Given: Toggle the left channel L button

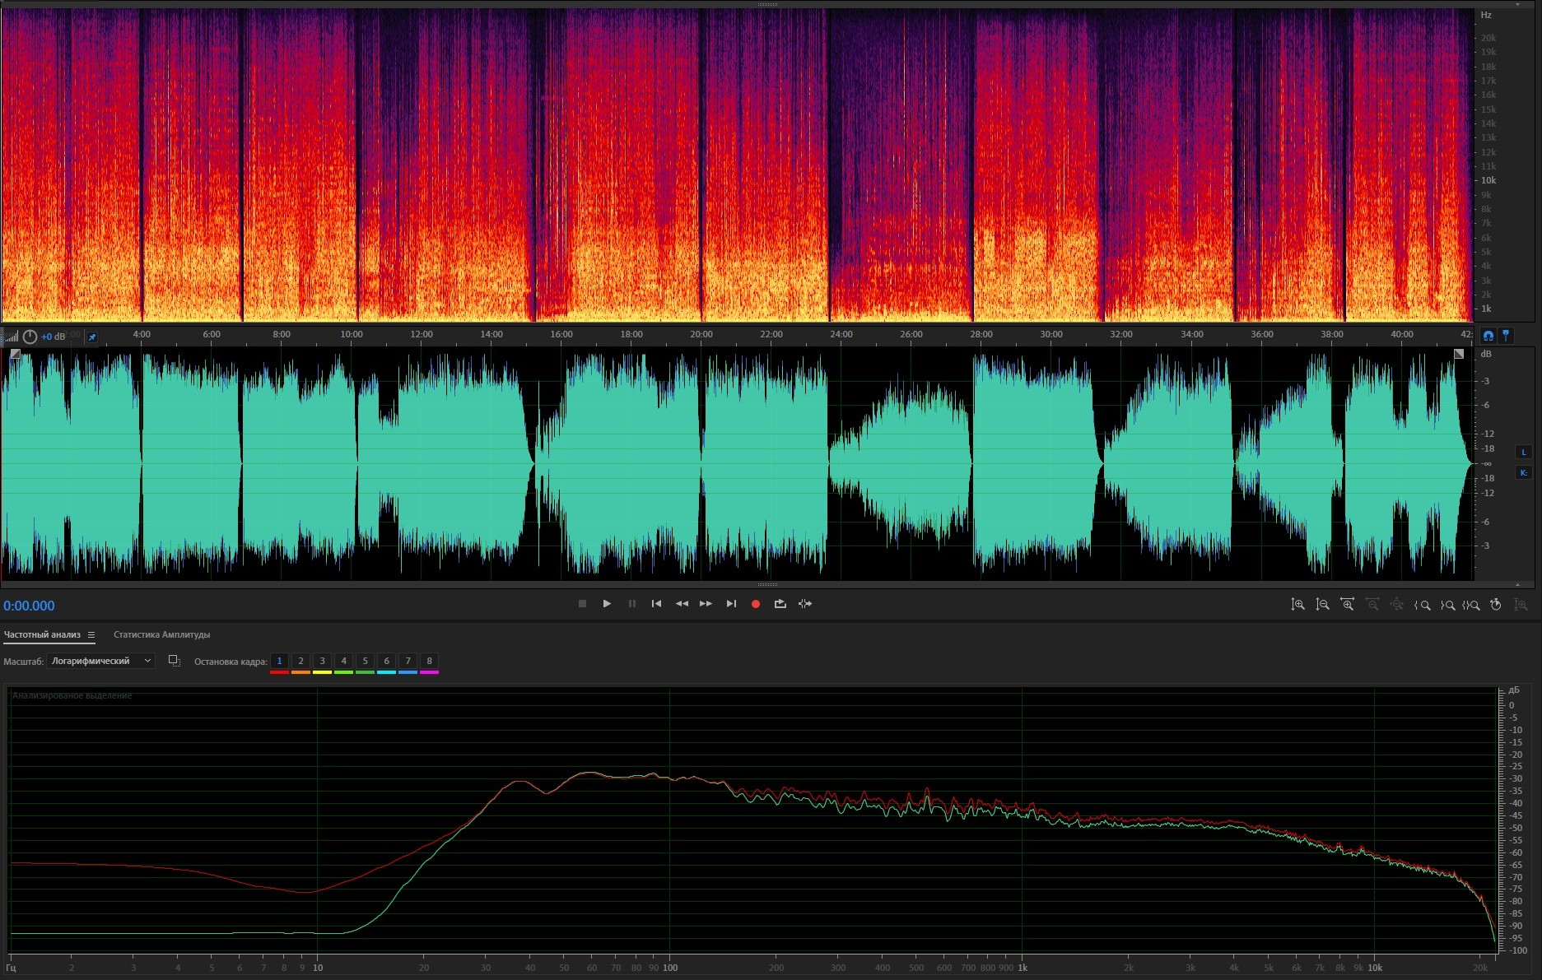Looking at the screenshot, I should tap(1523, 452).
